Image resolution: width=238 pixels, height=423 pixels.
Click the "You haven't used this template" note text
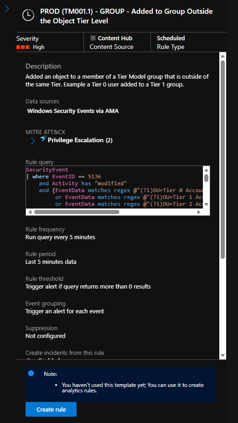pos(133,388)
